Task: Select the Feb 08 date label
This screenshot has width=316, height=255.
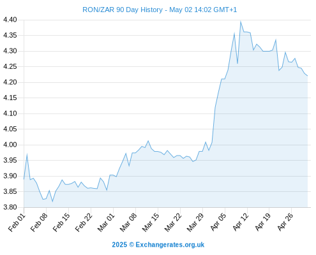Action: tap(39, 222)
